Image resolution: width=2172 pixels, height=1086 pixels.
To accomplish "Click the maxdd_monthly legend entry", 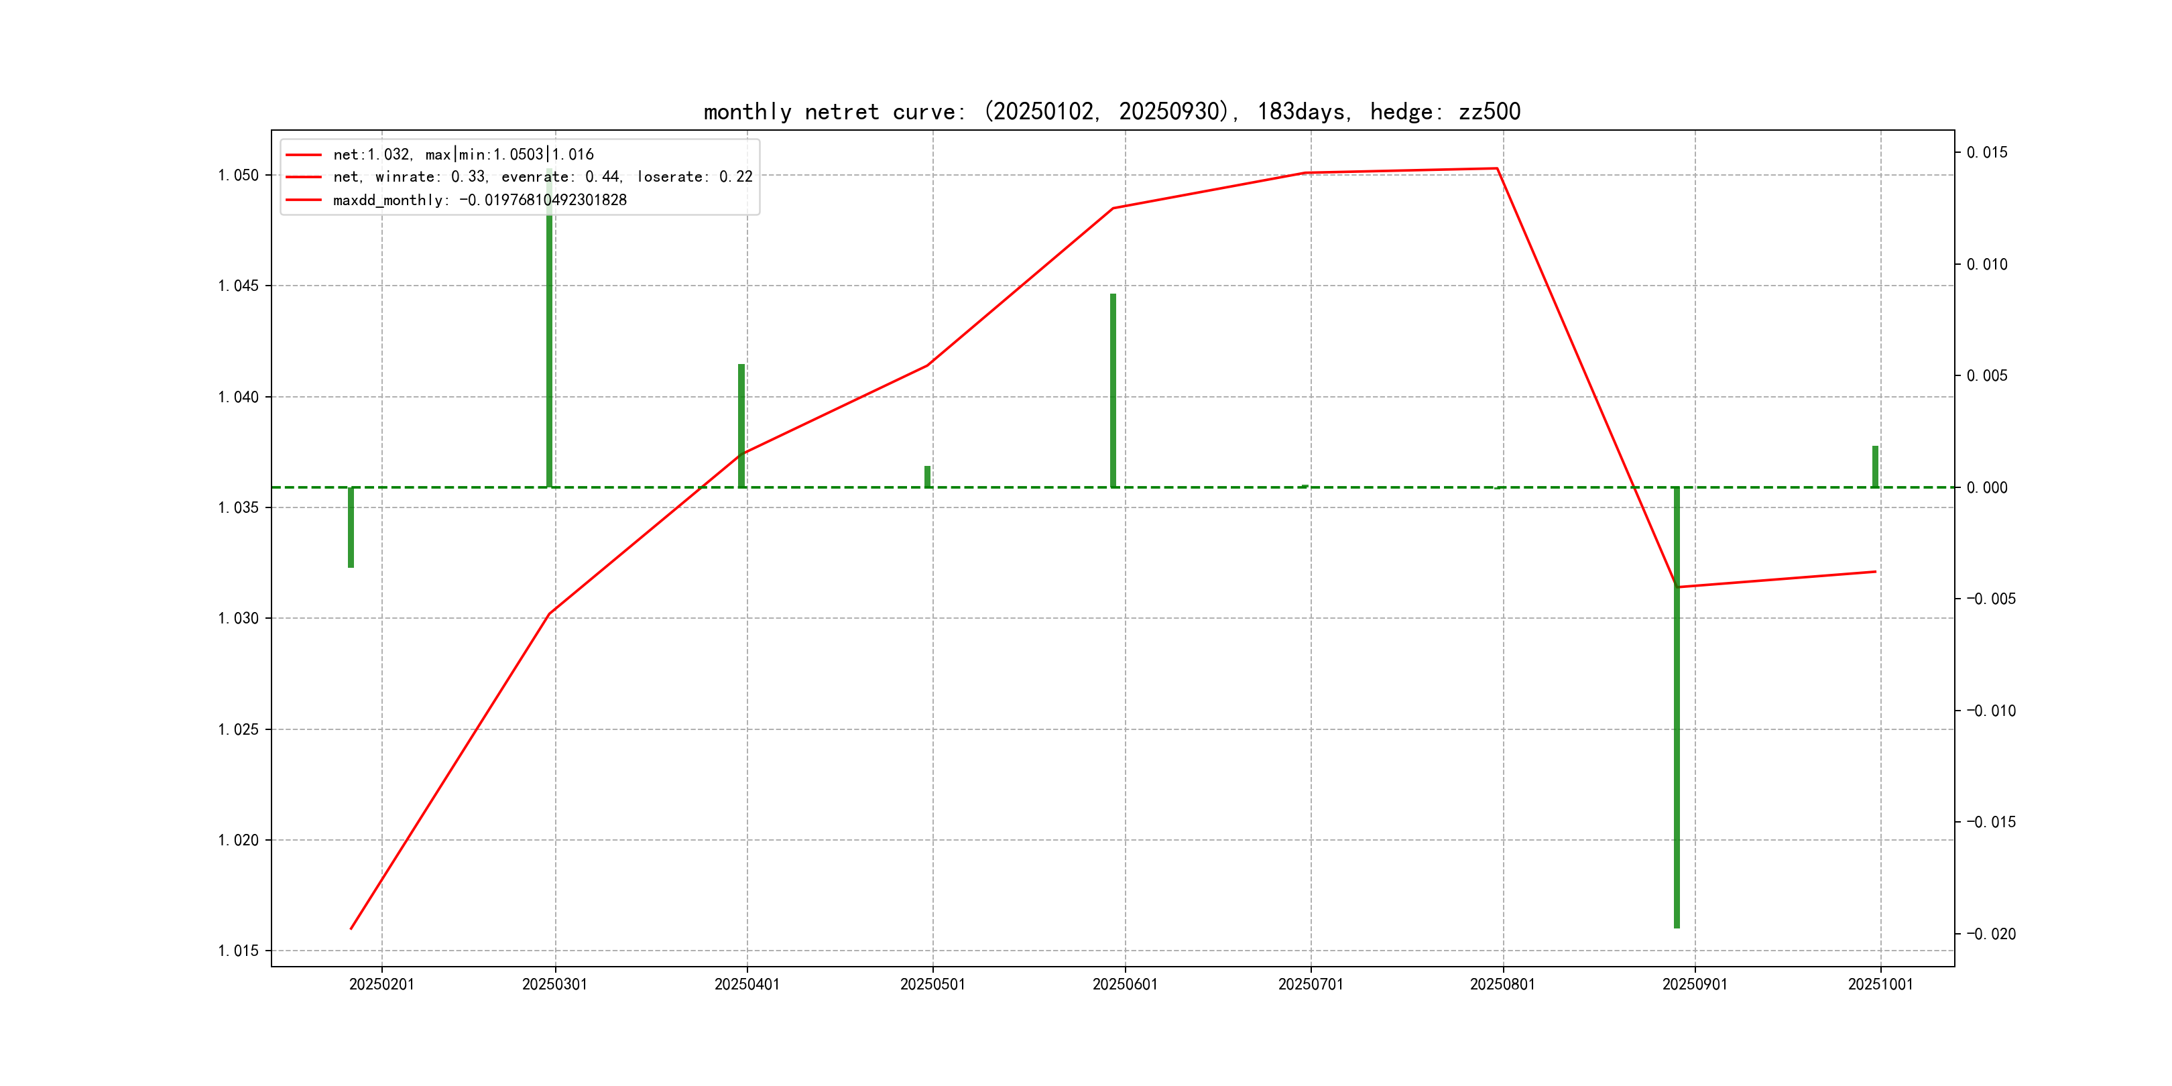I will [479, 200].
